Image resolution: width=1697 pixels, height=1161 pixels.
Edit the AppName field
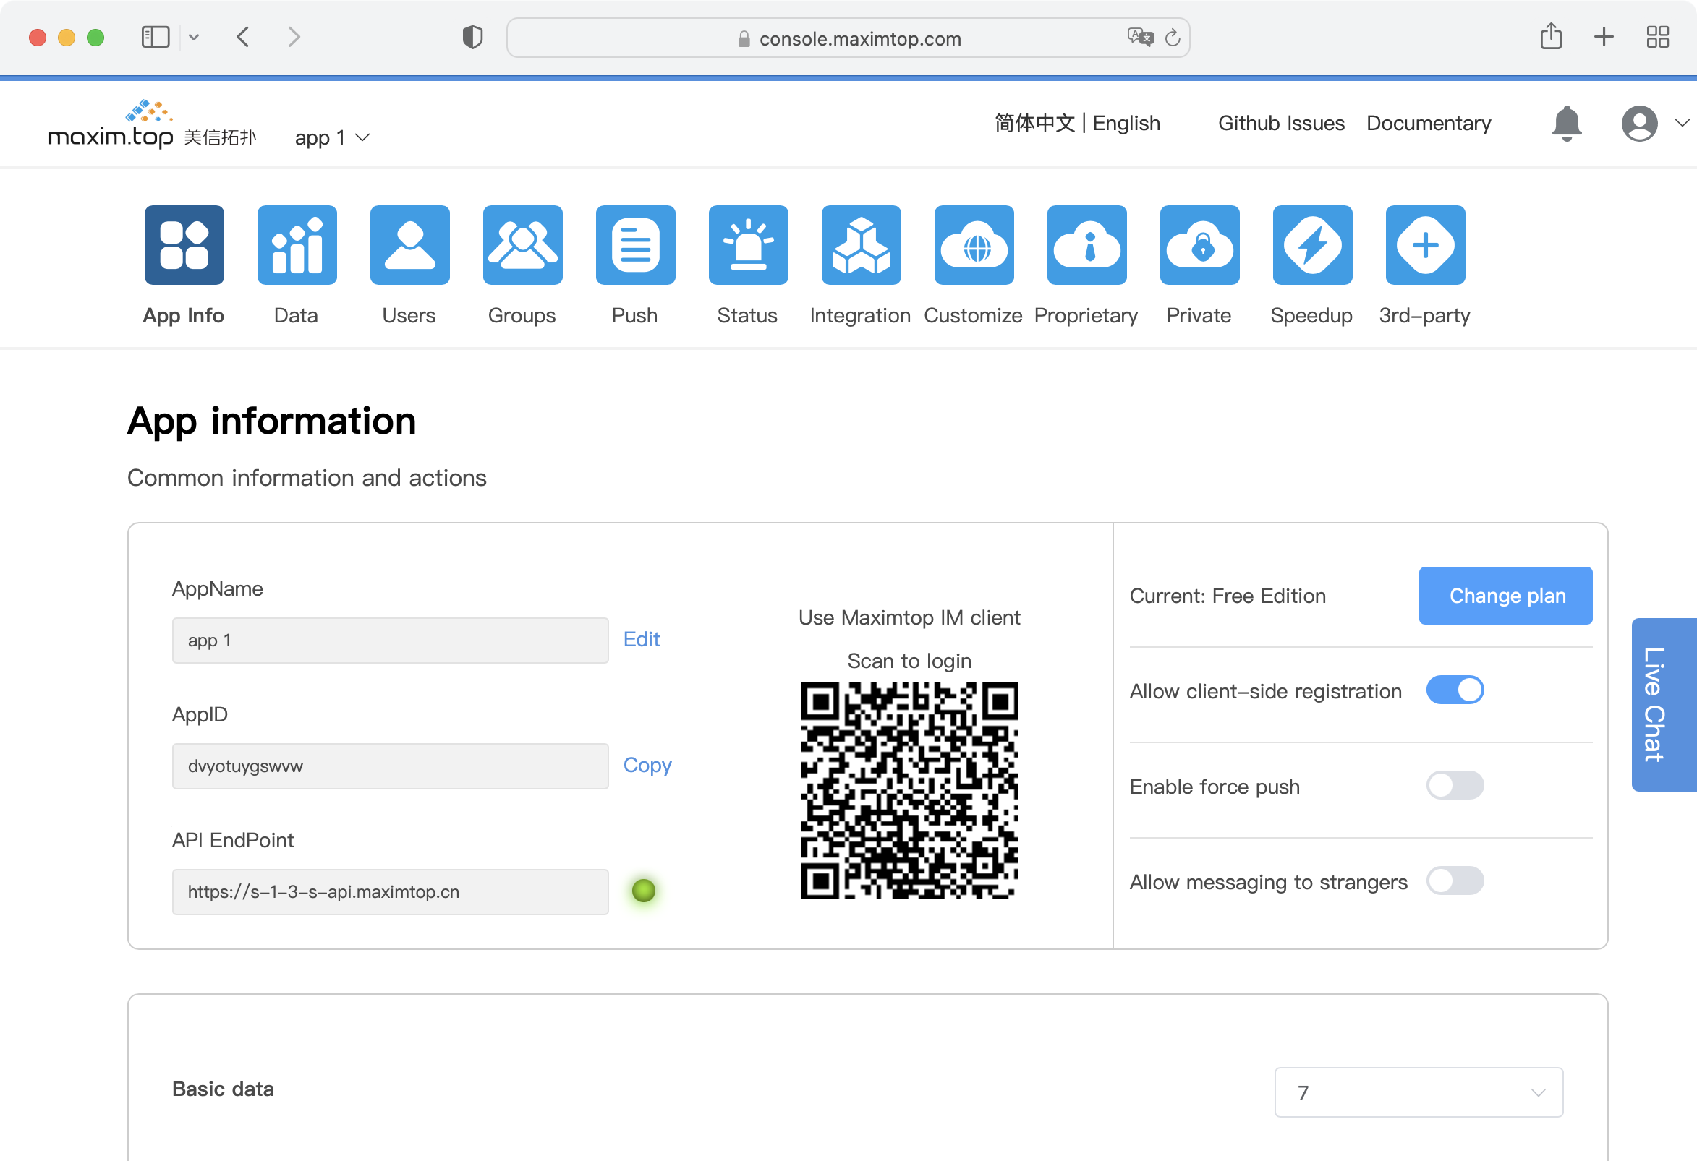(641, 641)
